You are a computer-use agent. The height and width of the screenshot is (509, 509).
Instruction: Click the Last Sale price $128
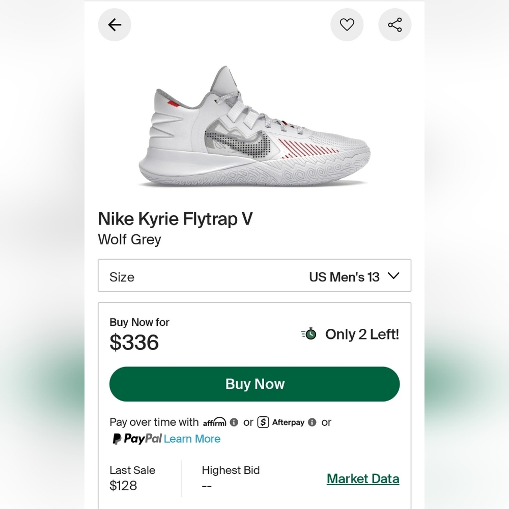coord(123,486)
